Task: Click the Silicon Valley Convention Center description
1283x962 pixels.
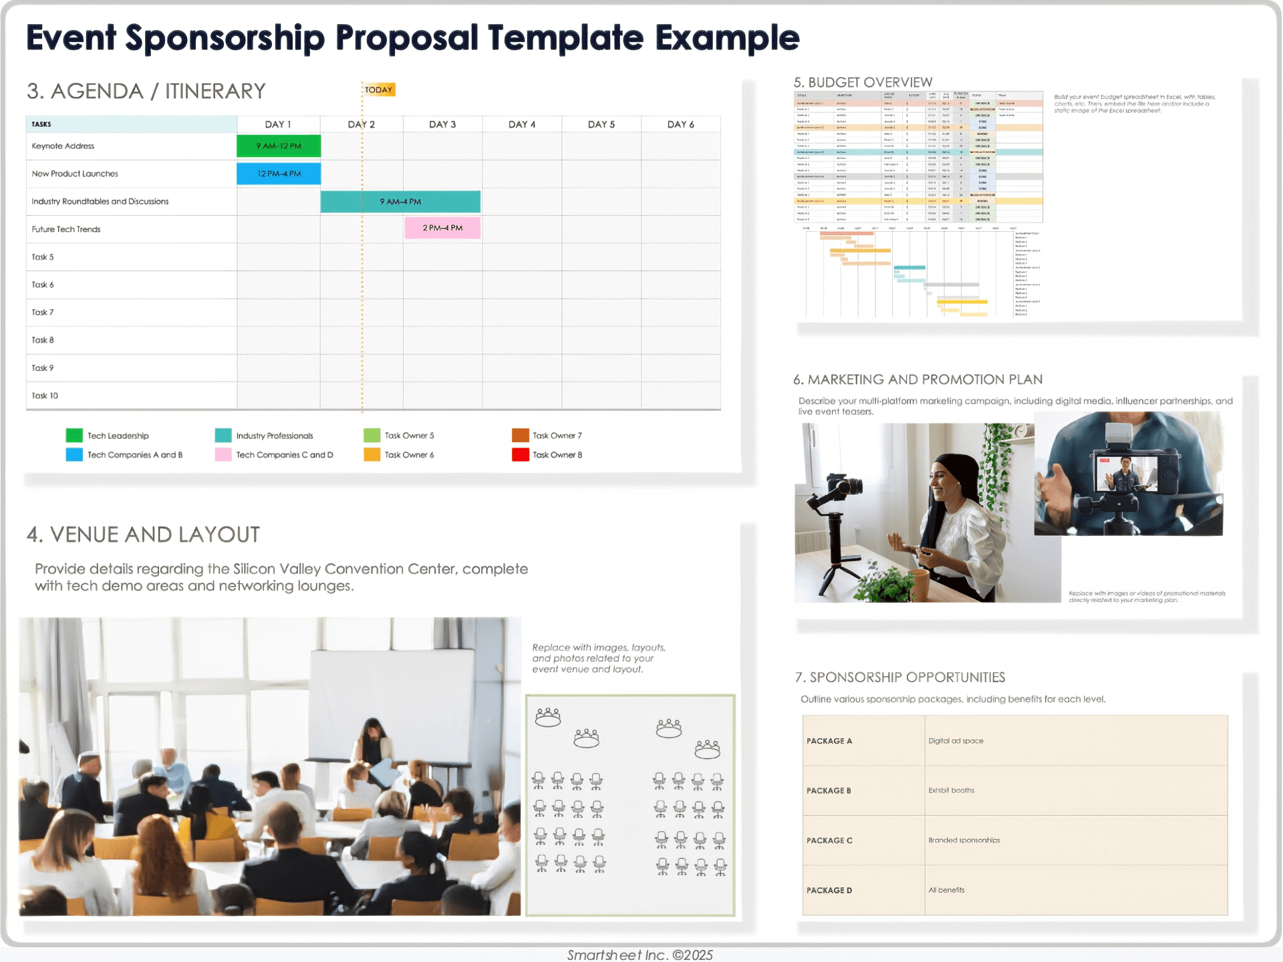Action: click(281, 577)
